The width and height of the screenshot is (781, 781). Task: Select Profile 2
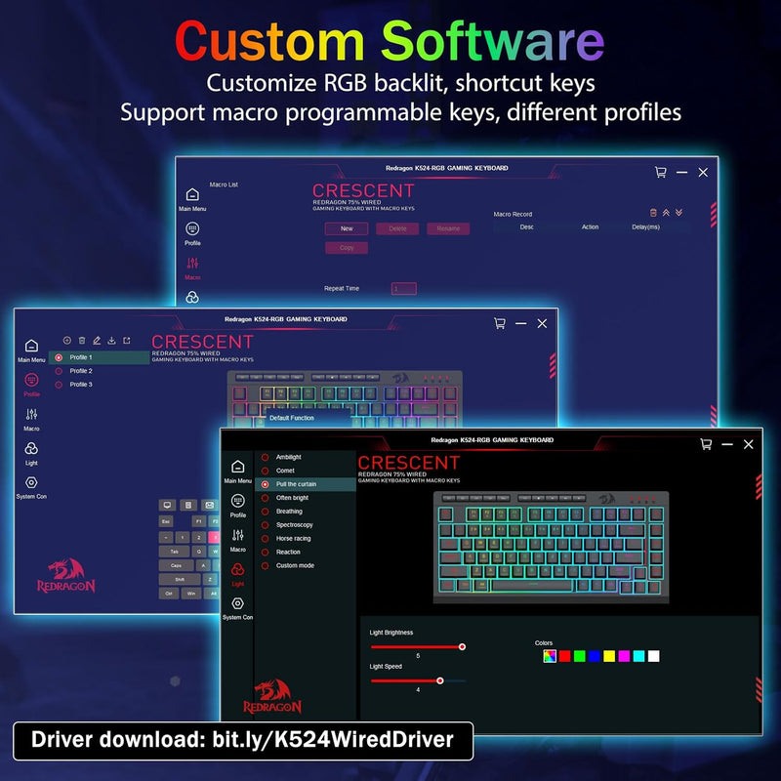pos(82,370)
